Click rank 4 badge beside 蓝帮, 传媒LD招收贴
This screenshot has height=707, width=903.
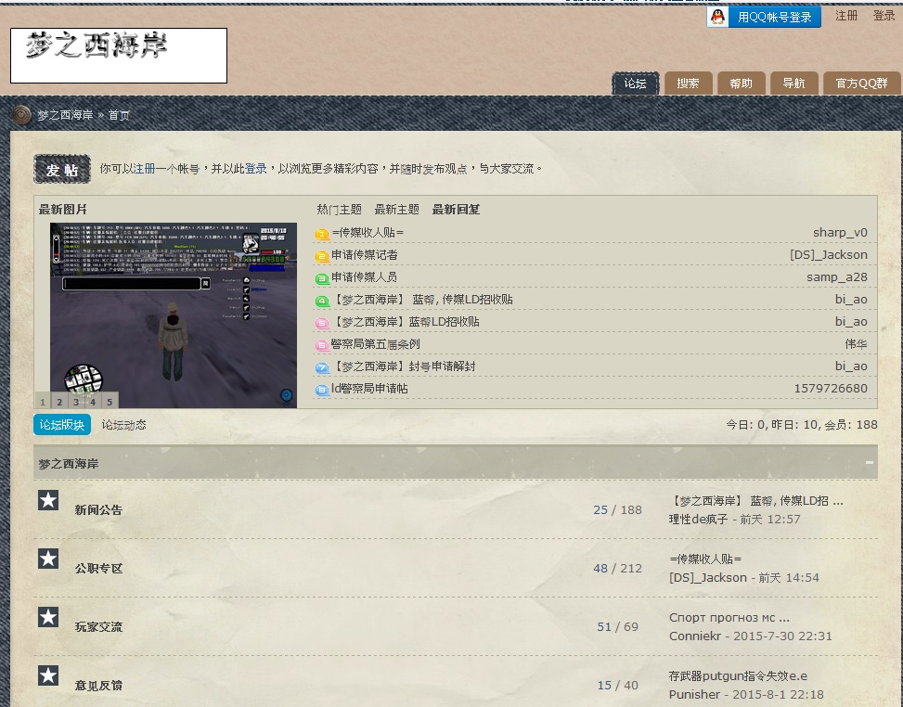point(322,301)
